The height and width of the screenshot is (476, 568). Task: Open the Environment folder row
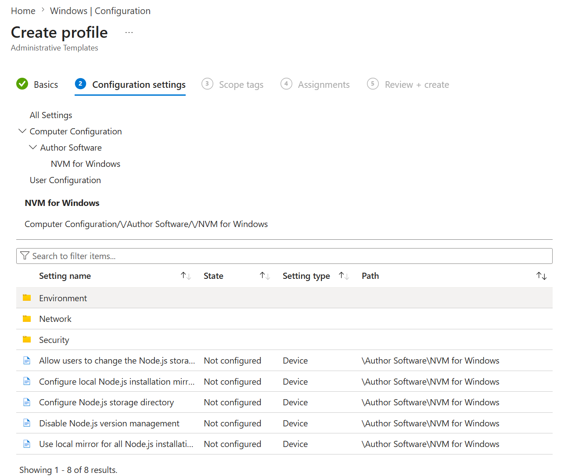[x=284, y=298]
